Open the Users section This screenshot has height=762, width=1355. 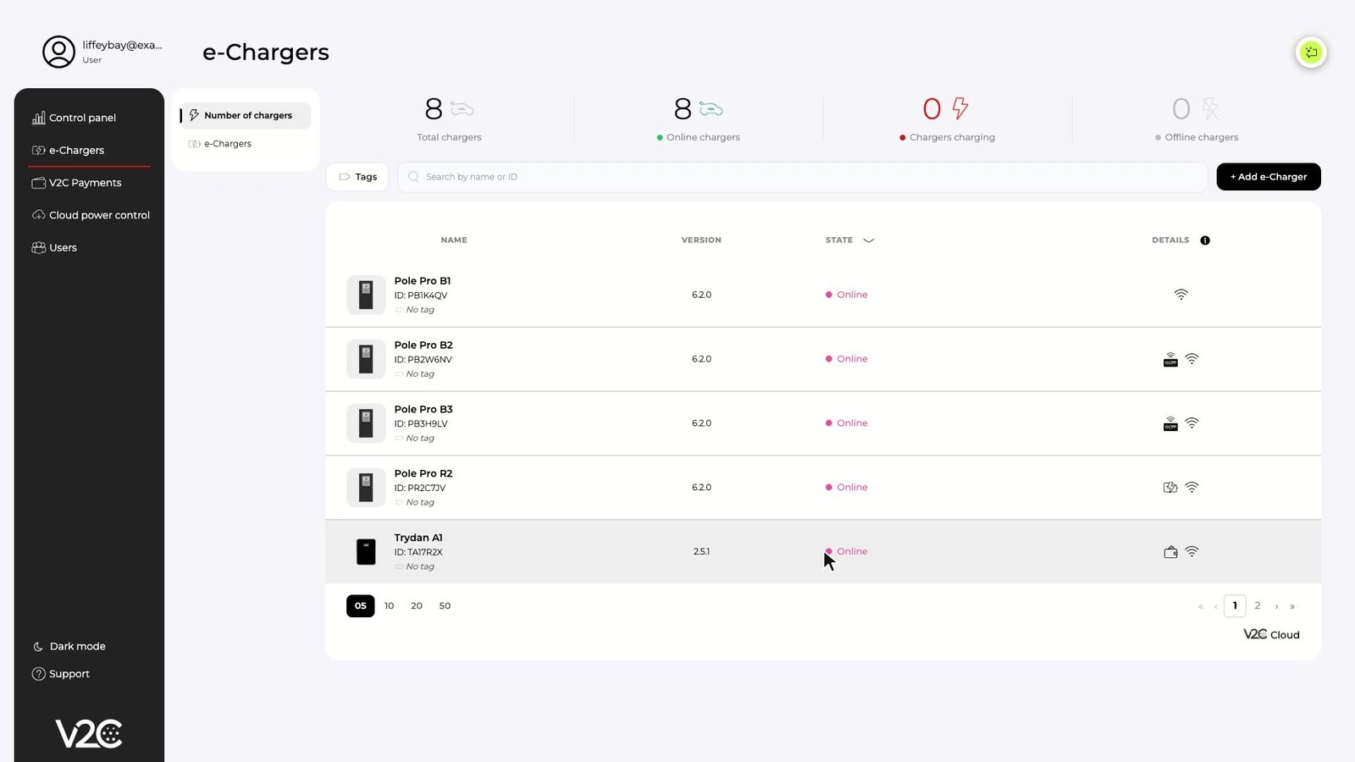(54, 247)
